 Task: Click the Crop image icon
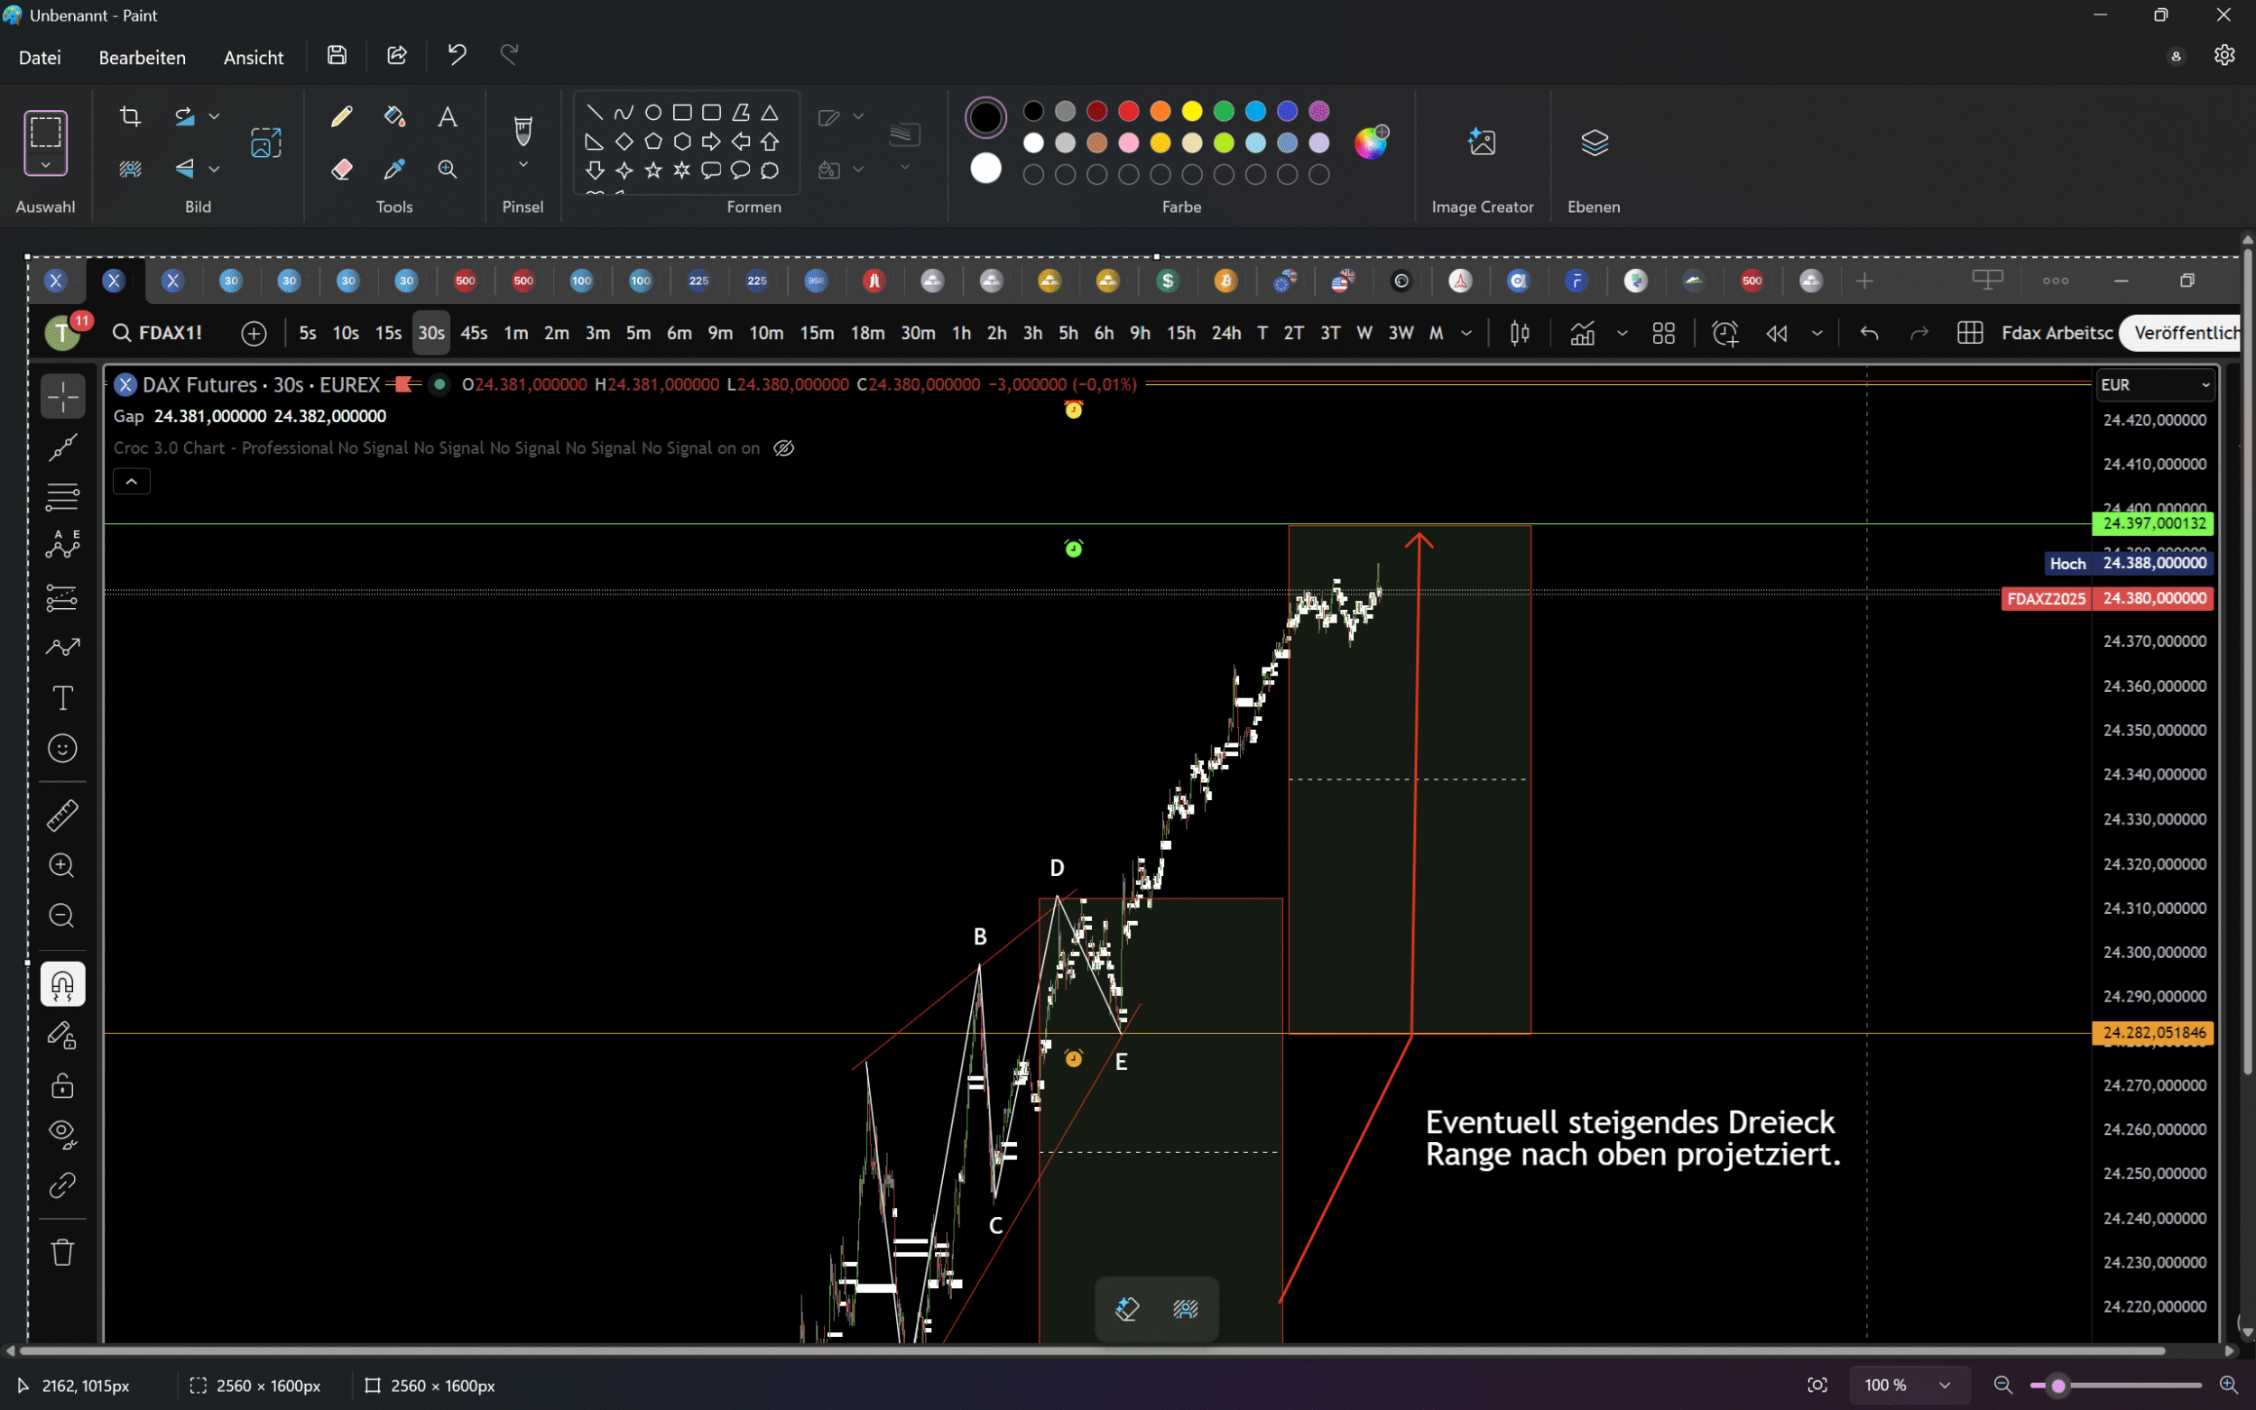coord(131,116)
